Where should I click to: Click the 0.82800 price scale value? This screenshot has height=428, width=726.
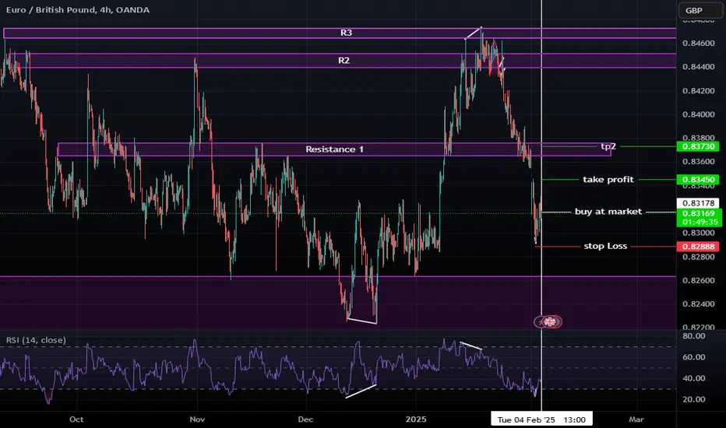[698, 257]
